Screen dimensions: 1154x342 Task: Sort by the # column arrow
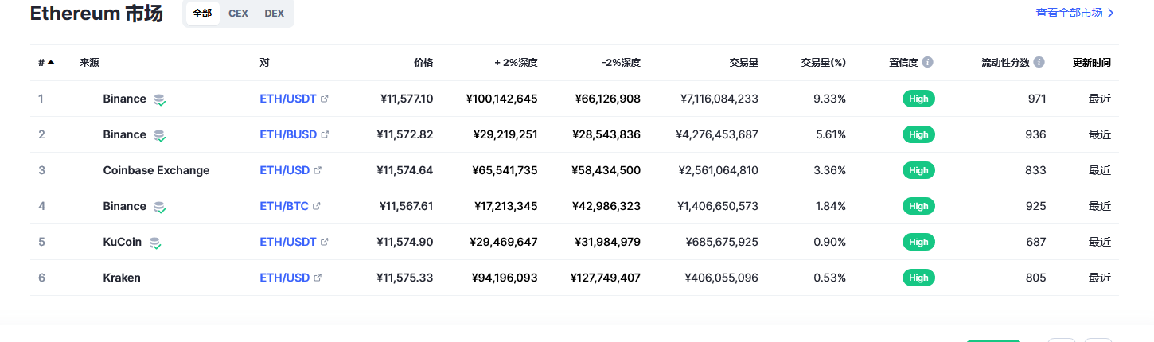pos(51,62)
